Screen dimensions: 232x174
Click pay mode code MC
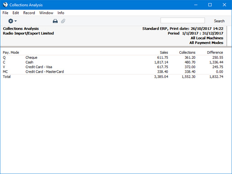point(5,72)
